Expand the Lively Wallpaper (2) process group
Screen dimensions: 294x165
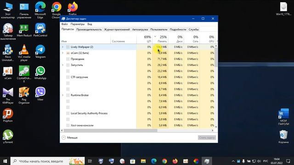coord(62,47)
